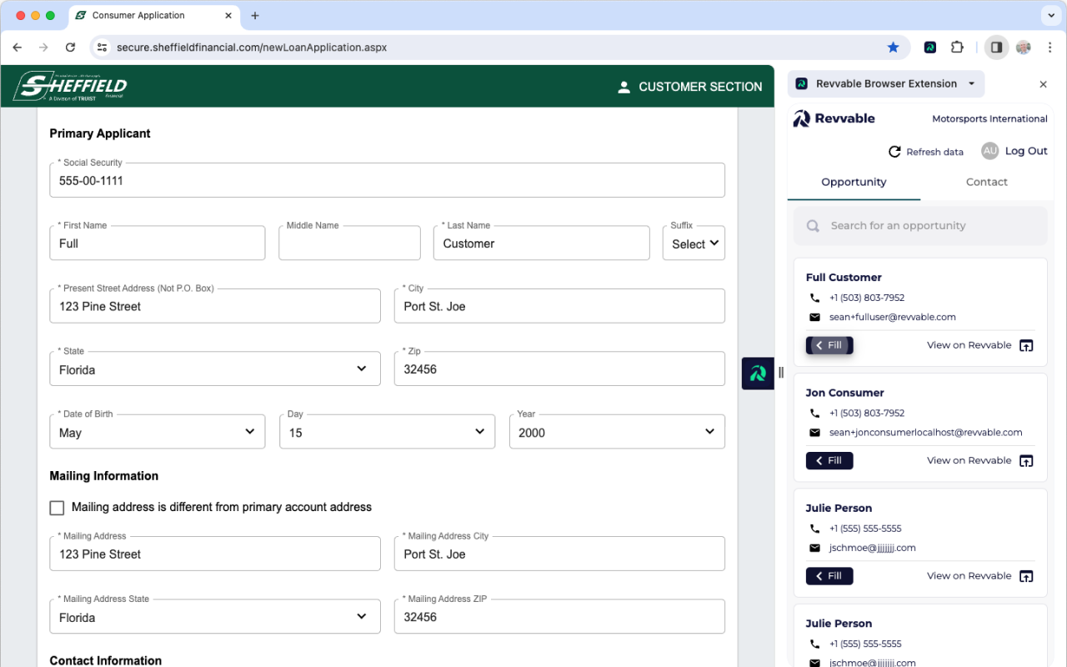The width and height of the screenshot is (1067, 667).
Task: Open a new browser tab
Action: 255,16
